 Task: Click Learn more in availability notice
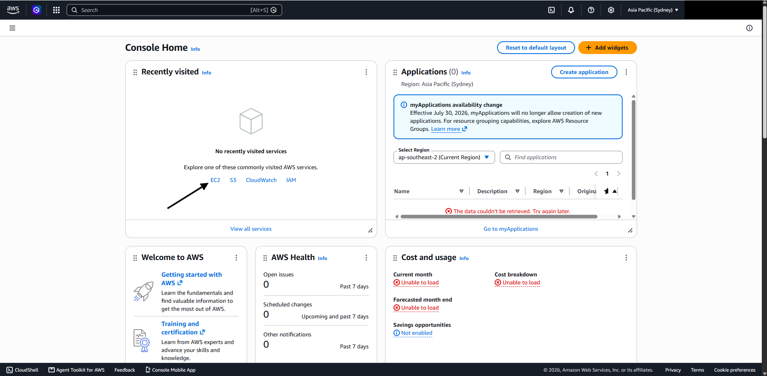449,129
